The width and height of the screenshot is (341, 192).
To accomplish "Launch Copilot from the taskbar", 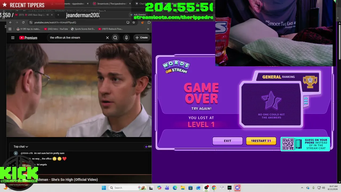I will (x=159, y=188).
